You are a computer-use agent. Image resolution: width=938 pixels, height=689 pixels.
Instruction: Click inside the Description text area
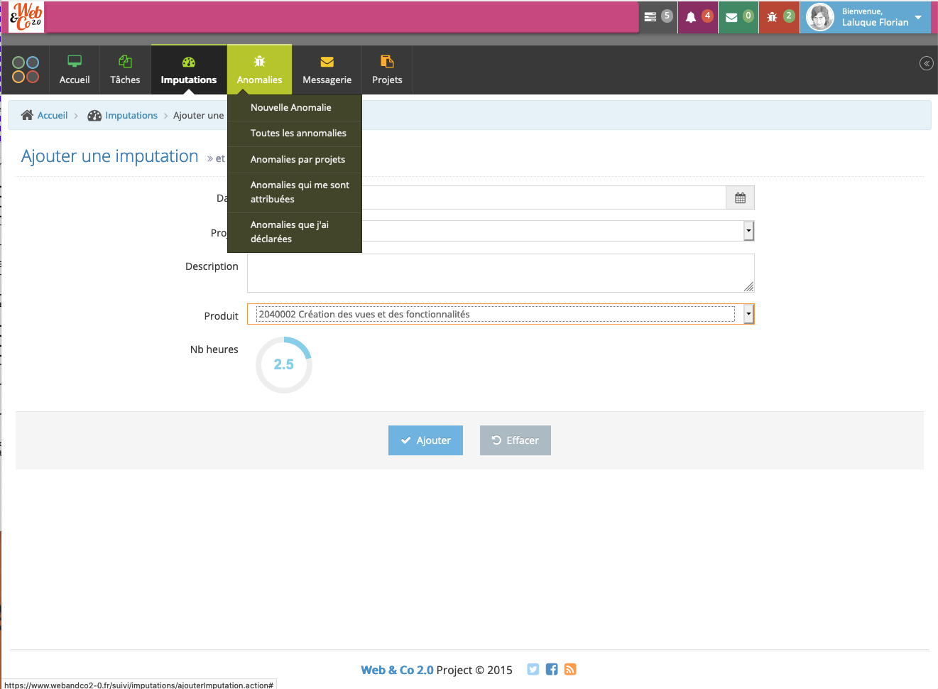click(501, 273)
